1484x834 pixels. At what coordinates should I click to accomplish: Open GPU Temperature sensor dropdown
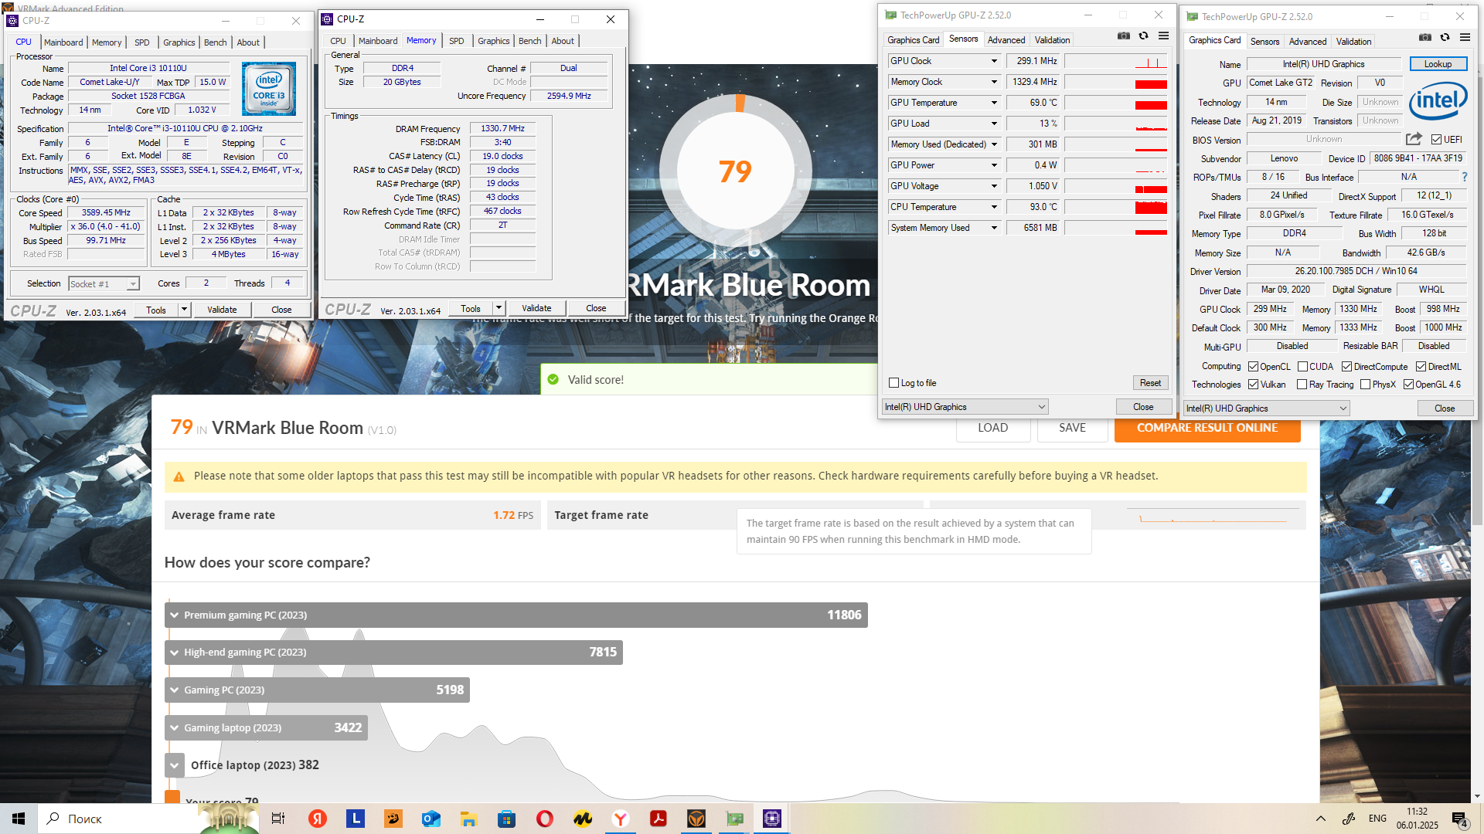point(994,103)
